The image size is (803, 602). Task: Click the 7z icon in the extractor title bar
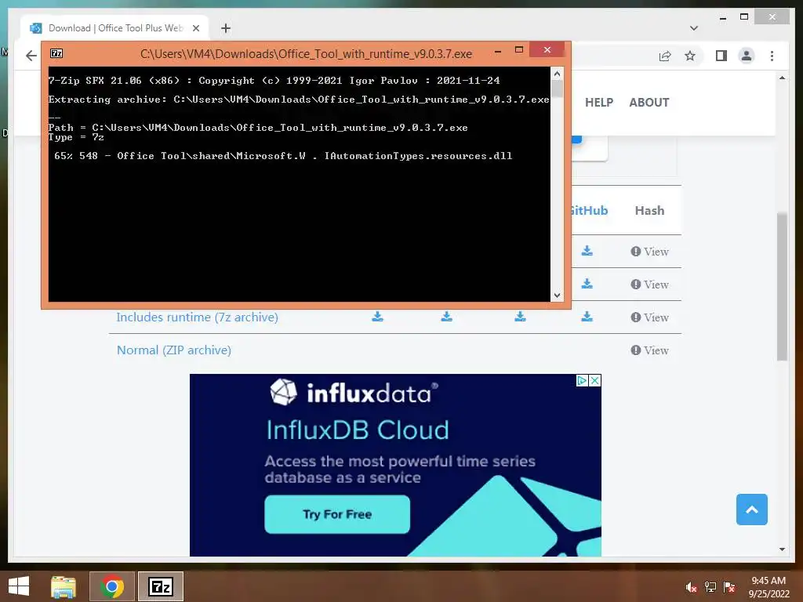coord(56,53)
